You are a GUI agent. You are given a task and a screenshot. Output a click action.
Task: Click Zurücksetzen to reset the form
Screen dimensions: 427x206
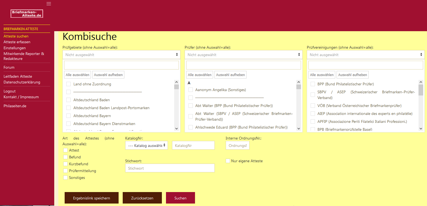pyautogui.click(x=142, y=198)
